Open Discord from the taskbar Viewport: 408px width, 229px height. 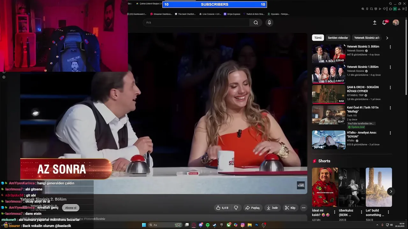201,225
